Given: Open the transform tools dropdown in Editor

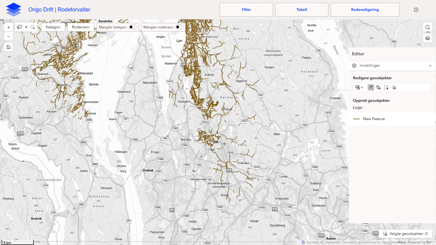Looking at the screenshot, I should pyautogui.click(x=359, y=87).
